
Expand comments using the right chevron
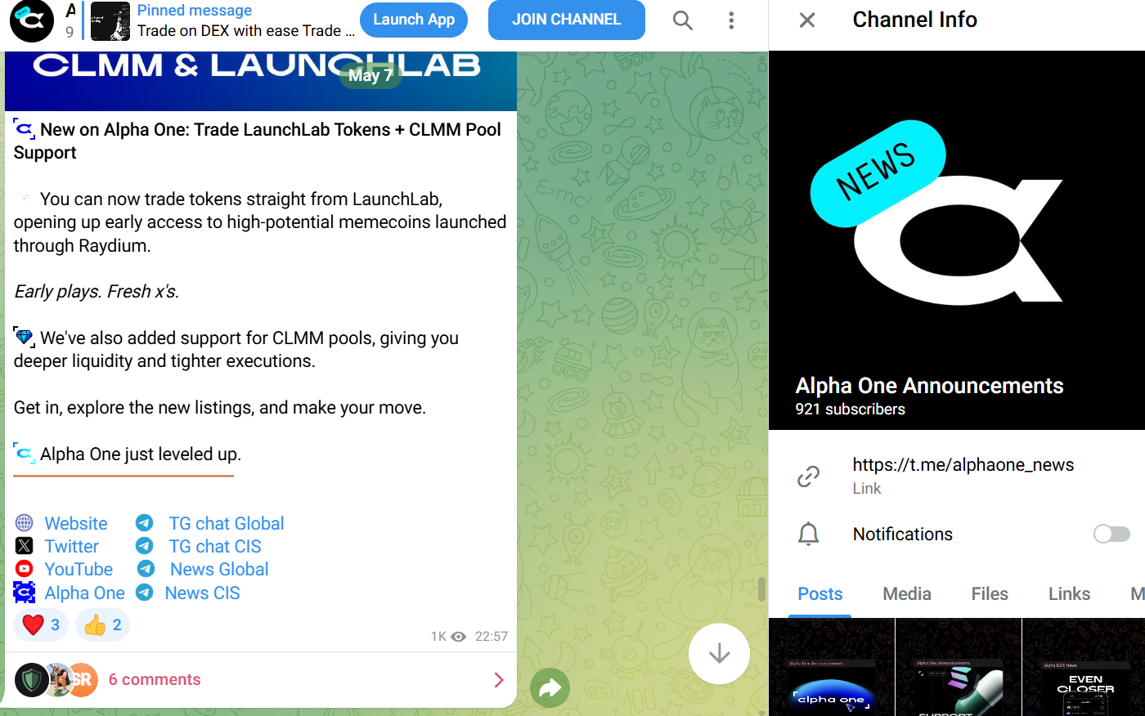click(x=499, y=680)
